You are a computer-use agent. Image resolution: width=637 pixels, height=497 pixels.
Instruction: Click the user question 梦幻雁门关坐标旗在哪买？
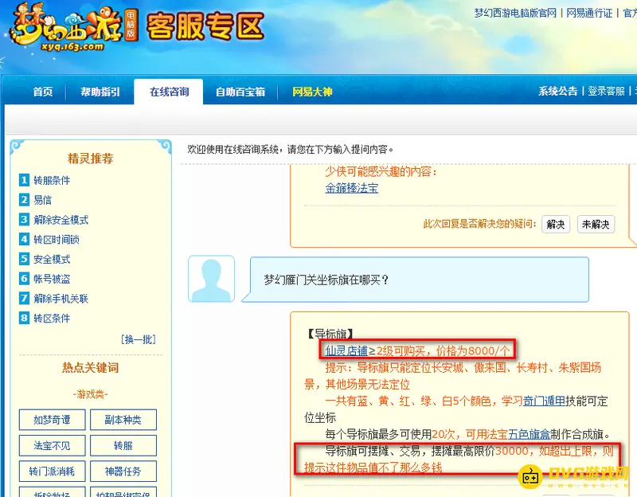tap(326, 280)
